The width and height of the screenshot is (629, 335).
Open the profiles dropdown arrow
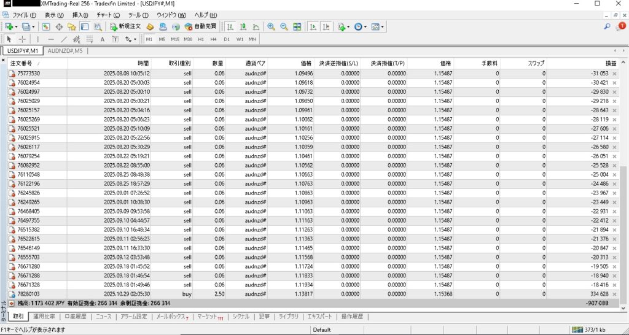click(x=34, y=27)
